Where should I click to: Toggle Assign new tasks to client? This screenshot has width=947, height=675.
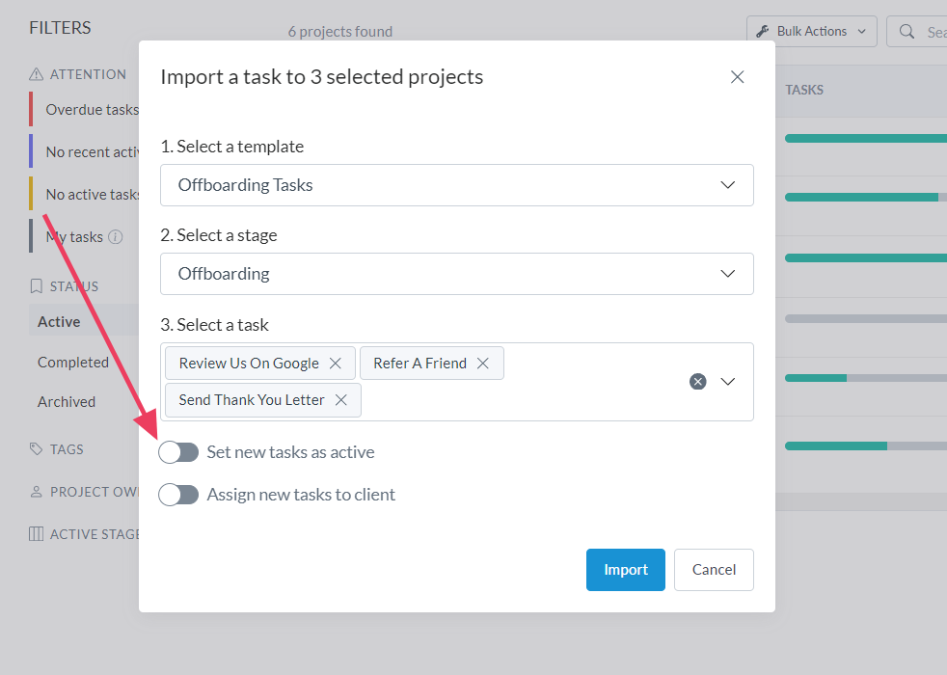pyautogui.click(x=179, y=495)
